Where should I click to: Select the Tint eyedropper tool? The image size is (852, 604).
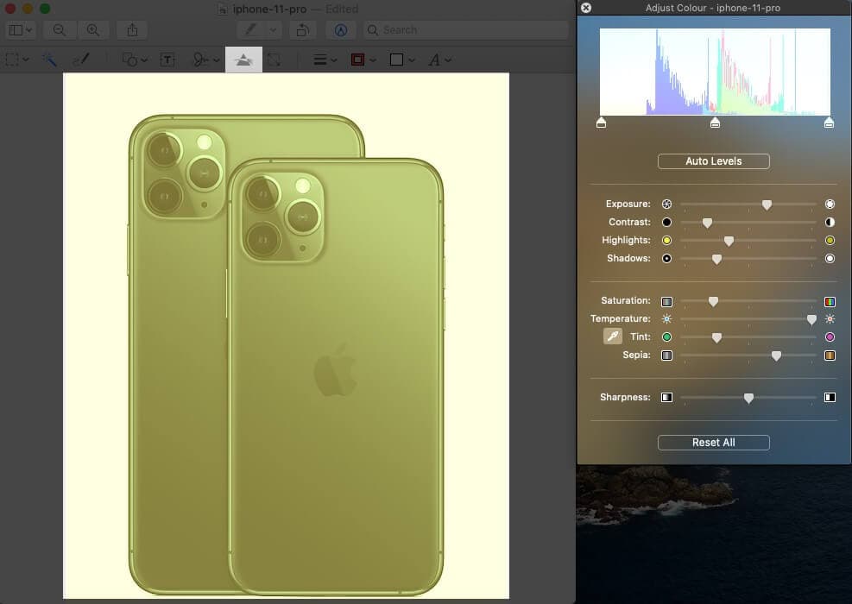click(612, 337)
